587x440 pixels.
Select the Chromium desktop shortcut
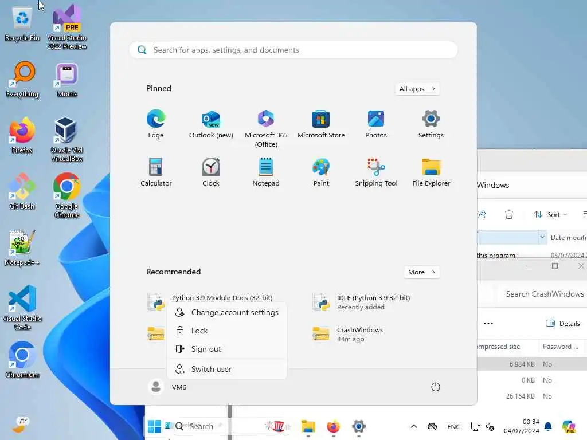click(22, 360)
